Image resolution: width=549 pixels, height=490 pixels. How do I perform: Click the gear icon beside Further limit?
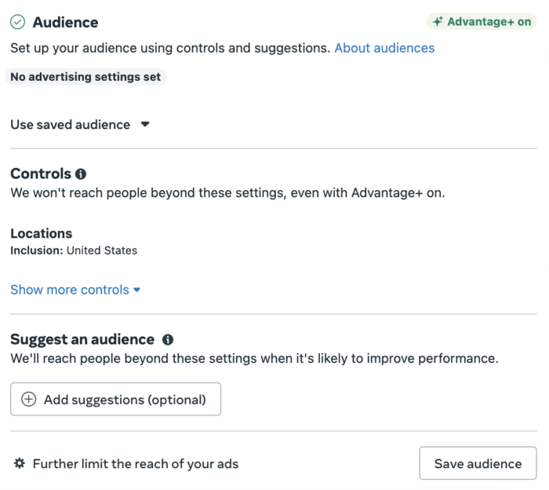20,463
